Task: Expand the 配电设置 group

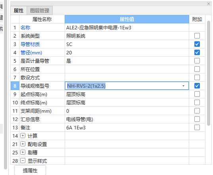Action: (23, 144)
